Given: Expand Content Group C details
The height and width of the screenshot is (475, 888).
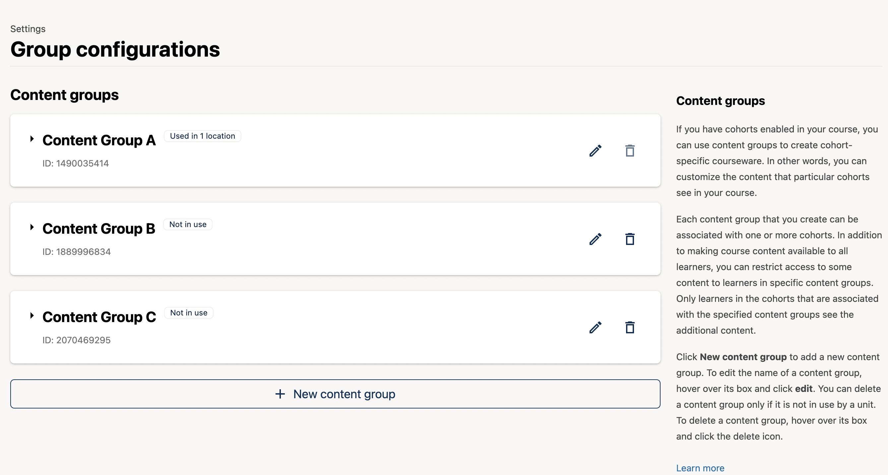Looking at the screenshot, I should click(x=32, y=316).
